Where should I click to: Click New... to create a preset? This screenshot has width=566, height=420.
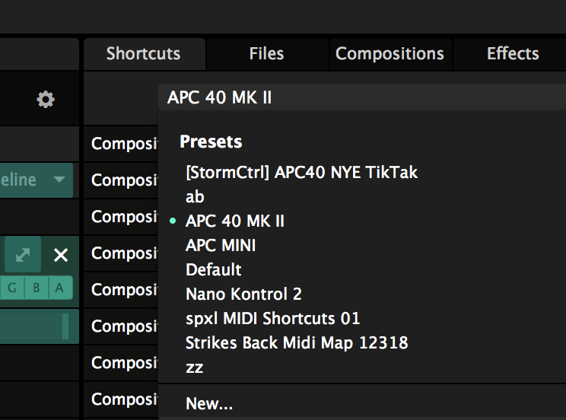pyautogui.click(x=209, y=404)
